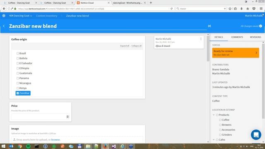Switch to the dancingGoat-Wireframe.png tab

pyautogui.click(x=130, y=3)
